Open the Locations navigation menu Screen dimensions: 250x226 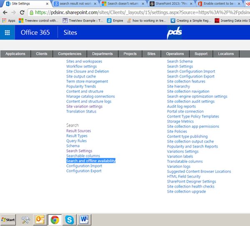tap(226, 54)
